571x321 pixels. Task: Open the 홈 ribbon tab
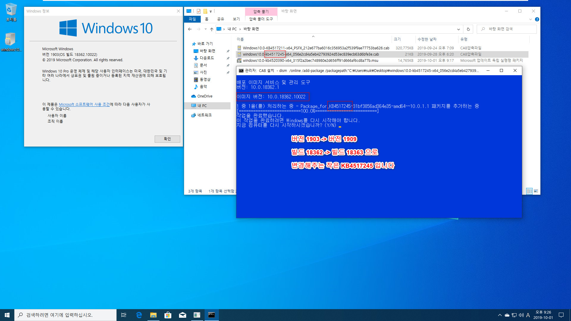pos(207,19)
